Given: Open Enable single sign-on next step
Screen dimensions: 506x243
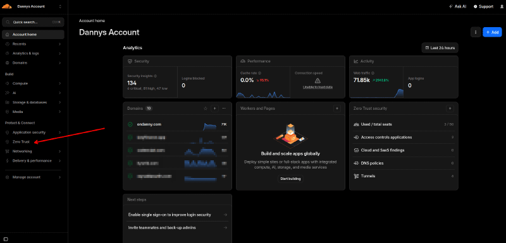Looking at the screenshot, I should (x=177, y=215).
